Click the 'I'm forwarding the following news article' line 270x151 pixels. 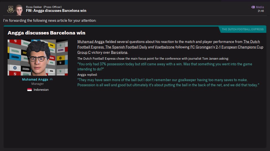tap(50, 21)
